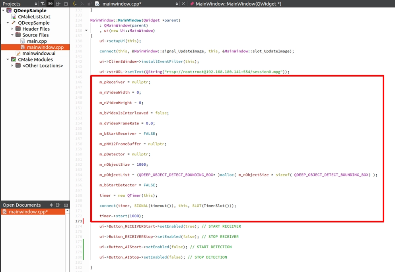Select the Source Files folder label
This screenshot has height=272, width=395.
[35, 35]
